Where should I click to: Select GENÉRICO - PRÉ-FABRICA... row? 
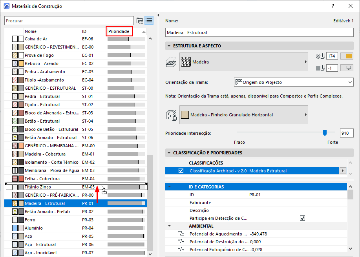(x=75, y=195)
